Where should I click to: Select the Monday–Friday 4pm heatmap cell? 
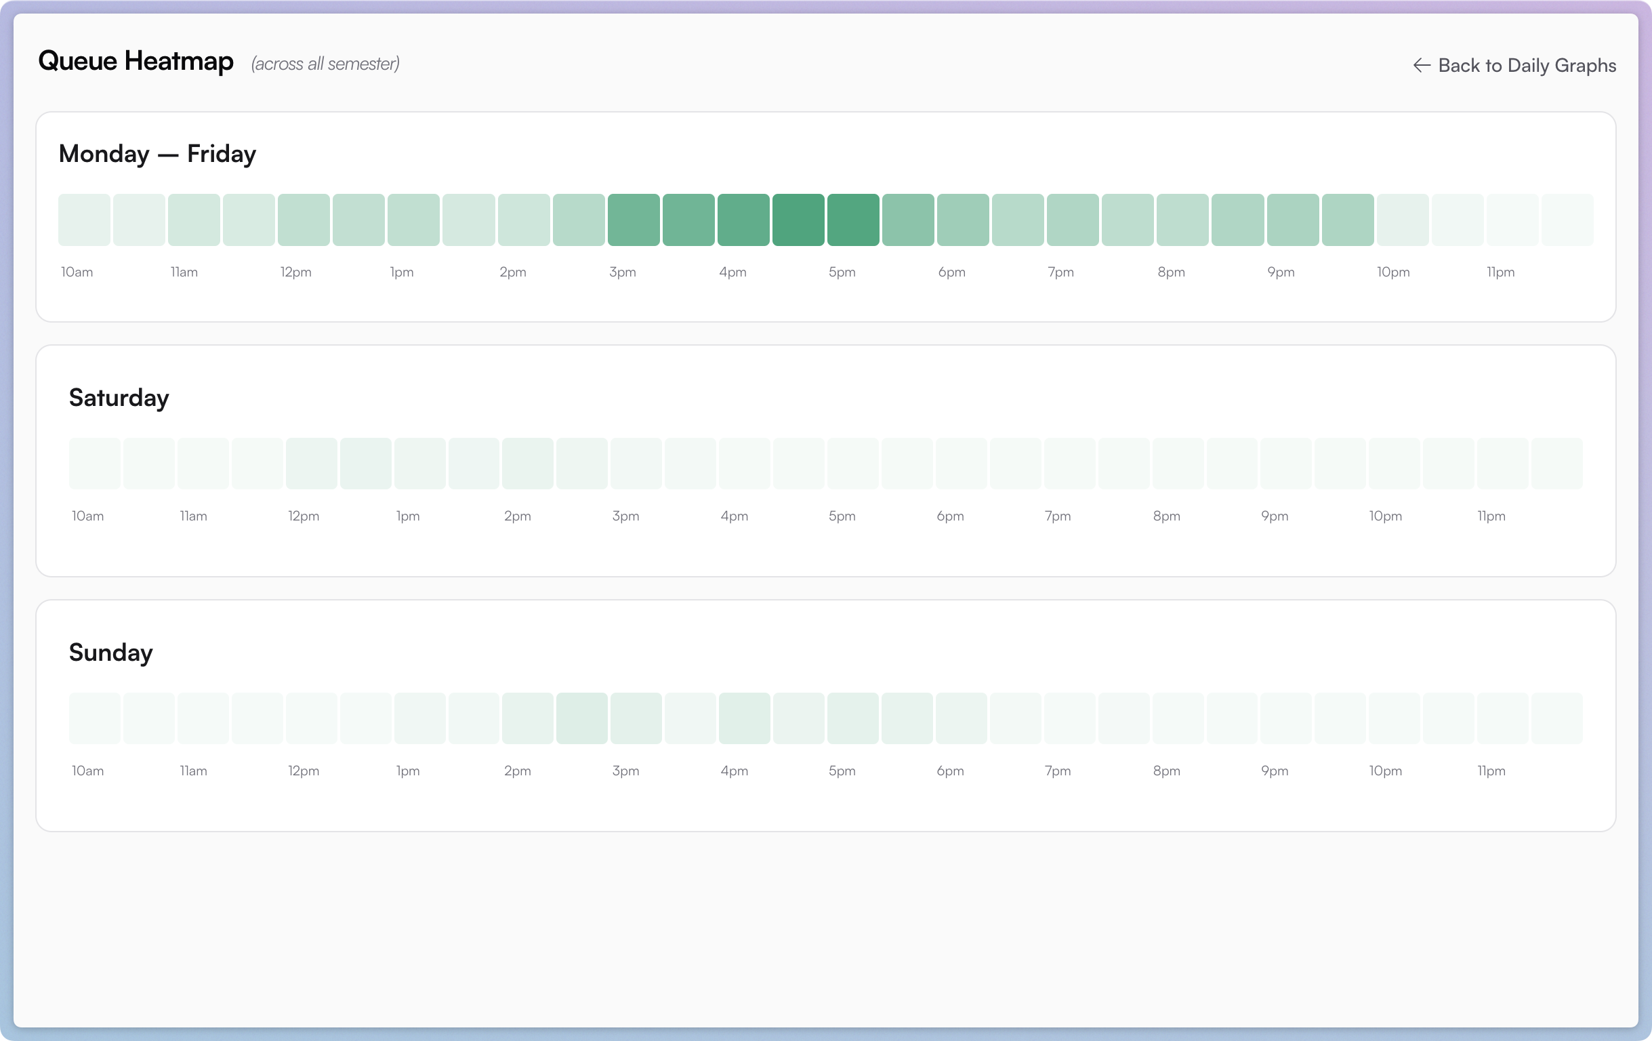click(743, 220)
